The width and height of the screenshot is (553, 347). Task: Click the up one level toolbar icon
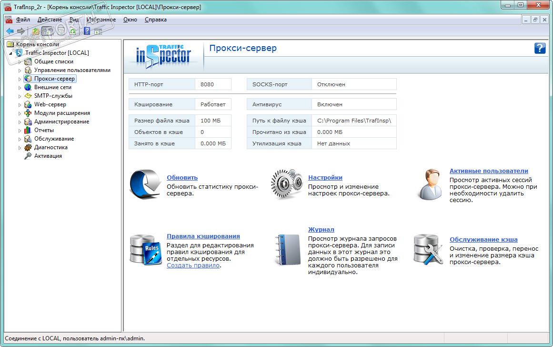pos(36,31)
